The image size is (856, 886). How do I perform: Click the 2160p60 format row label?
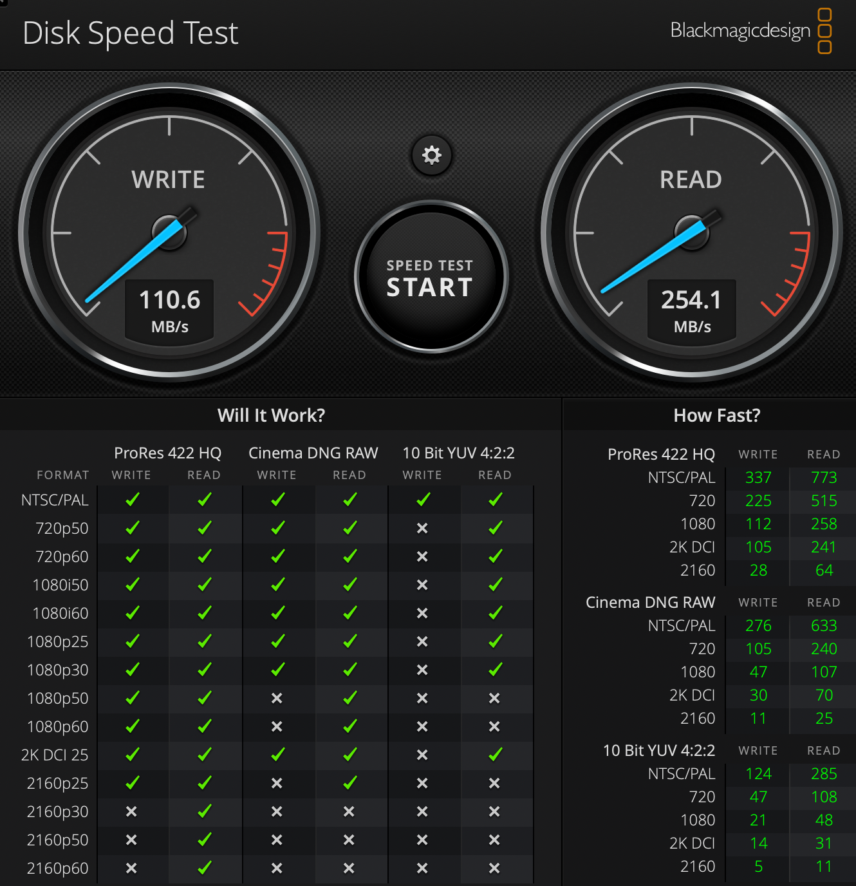[58, 869]
